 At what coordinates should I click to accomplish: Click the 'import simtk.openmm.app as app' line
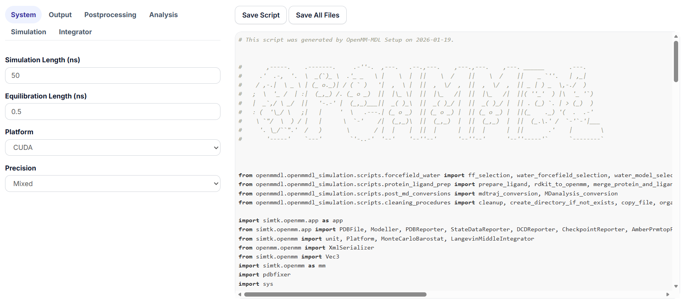pos(291,221)
